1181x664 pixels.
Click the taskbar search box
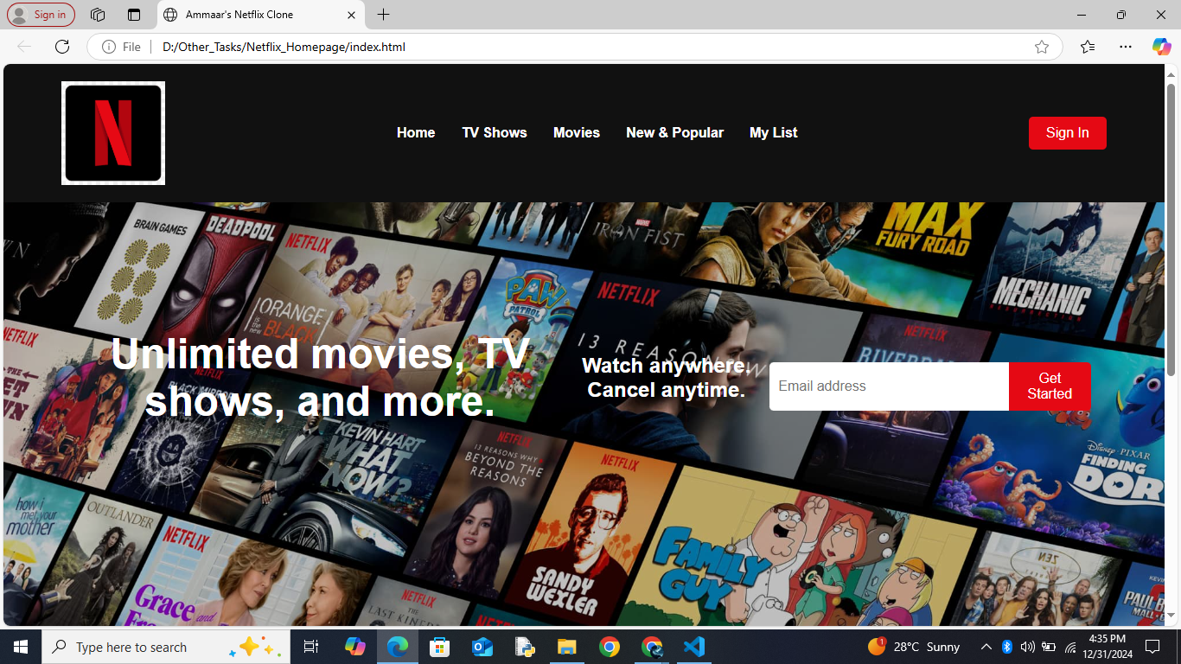tap(166, 647)
